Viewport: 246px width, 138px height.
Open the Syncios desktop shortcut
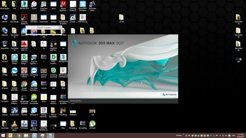coord(15,72)
